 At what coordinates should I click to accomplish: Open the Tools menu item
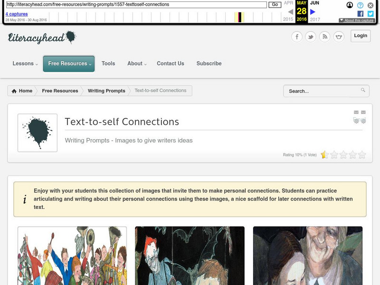coord(108,64)
